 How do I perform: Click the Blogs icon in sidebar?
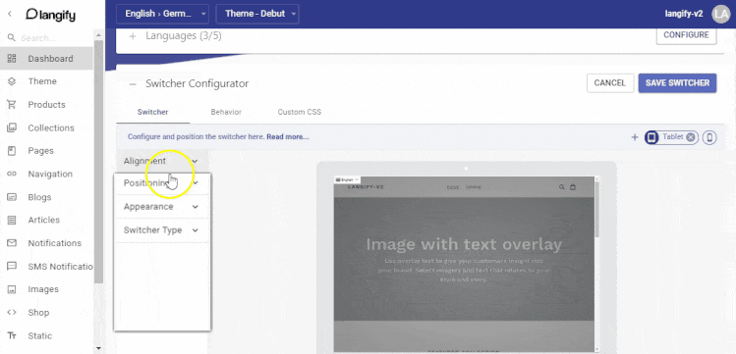tap(12, 197)
